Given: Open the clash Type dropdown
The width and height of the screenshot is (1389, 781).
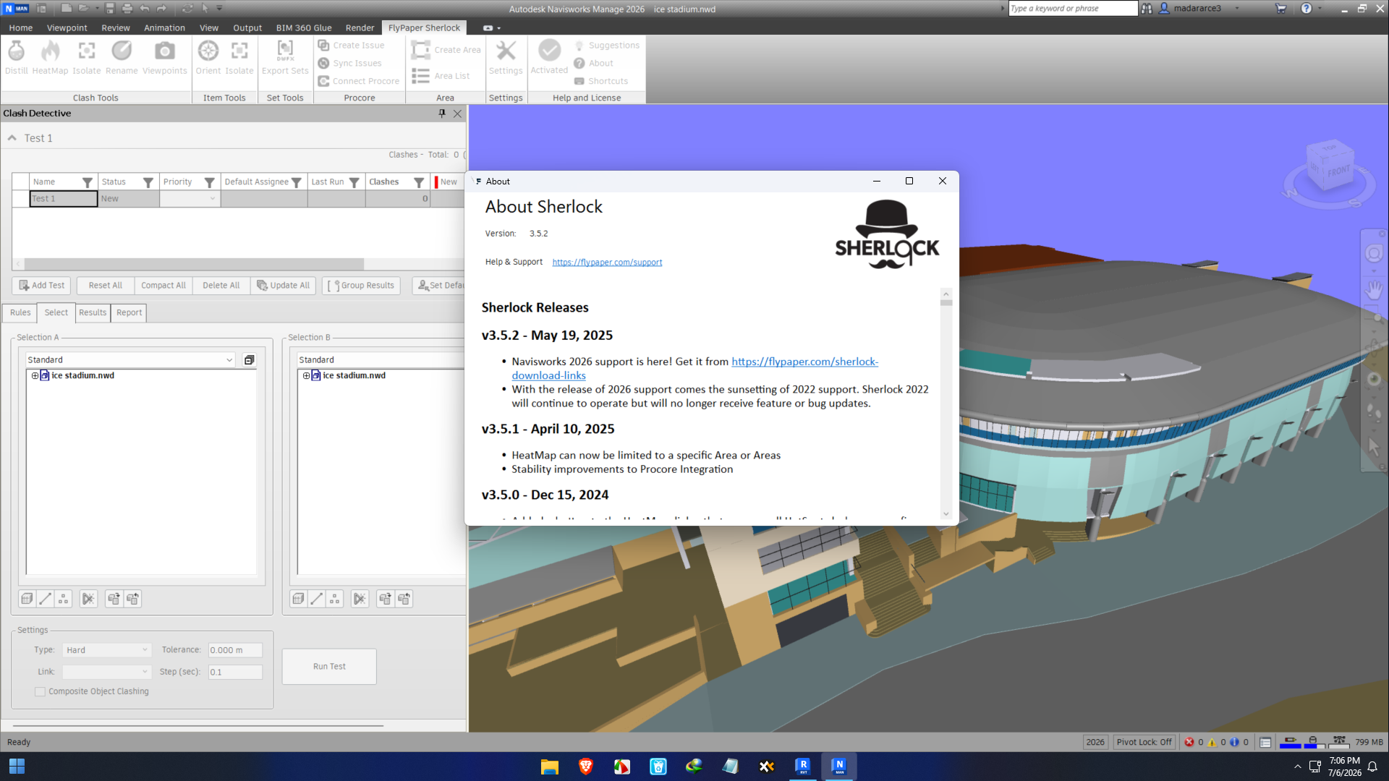Looking at the screenshot, I should (x=107, y=650).
